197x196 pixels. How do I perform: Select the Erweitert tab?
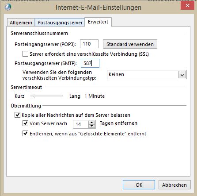[98, 22]
